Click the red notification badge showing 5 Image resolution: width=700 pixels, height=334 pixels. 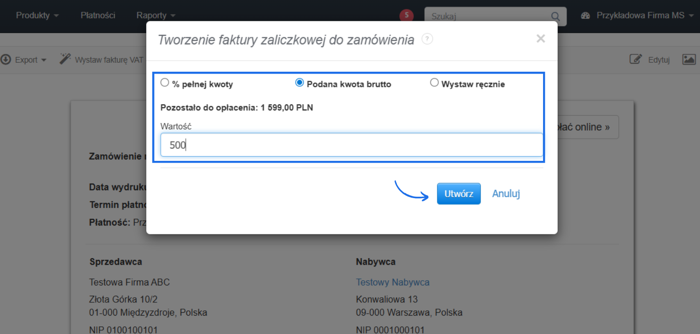pyautogui.click(x=406, y=15)
